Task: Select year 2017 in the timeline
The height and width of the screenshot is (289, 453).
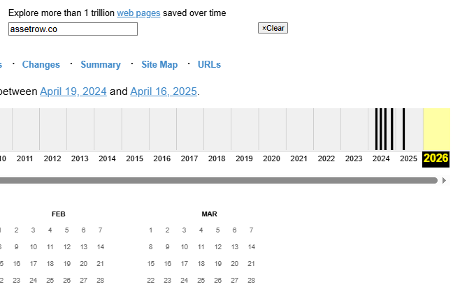Action: click(x=189, y=158)
